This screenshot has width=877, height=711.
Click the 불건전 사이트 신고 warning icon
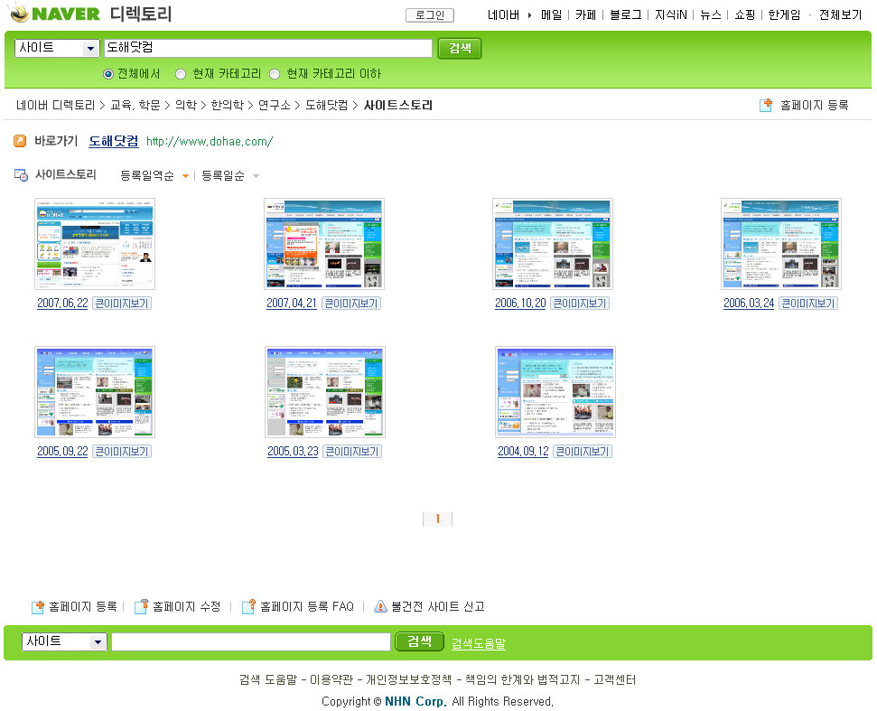[x=380, y=606]
